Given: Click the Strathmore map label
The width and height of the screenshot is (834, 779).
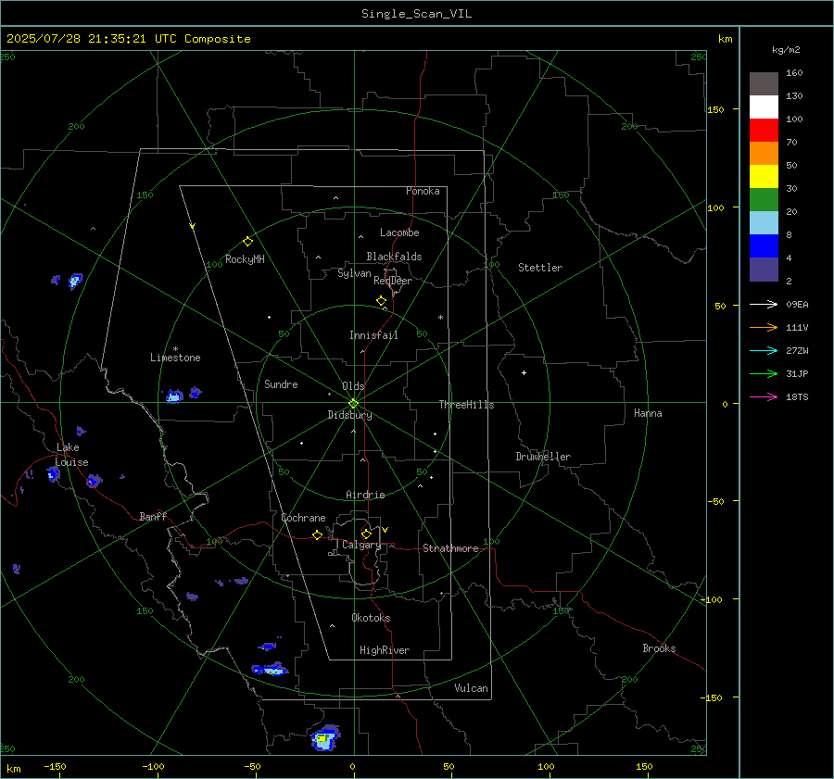Looking at the screenshot, I should click(x=450, y=548).
